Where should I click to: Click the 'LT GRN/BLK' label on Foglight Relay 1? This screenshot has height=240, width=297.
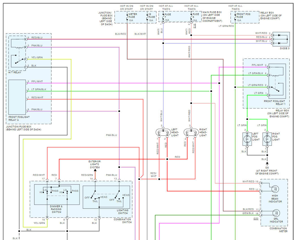pyautogui.click(x=256, y=73)
